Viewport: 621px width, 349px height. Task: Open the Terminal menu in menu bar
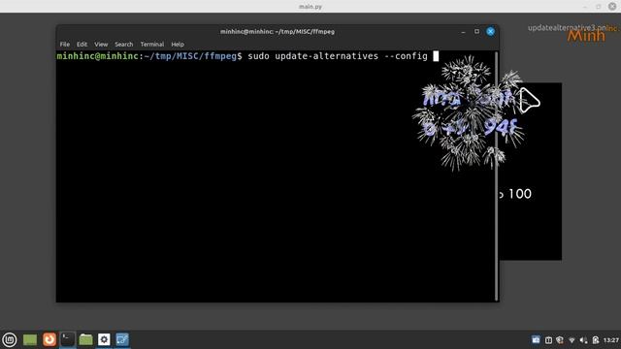pyautogui.click(x=152, y=45)
